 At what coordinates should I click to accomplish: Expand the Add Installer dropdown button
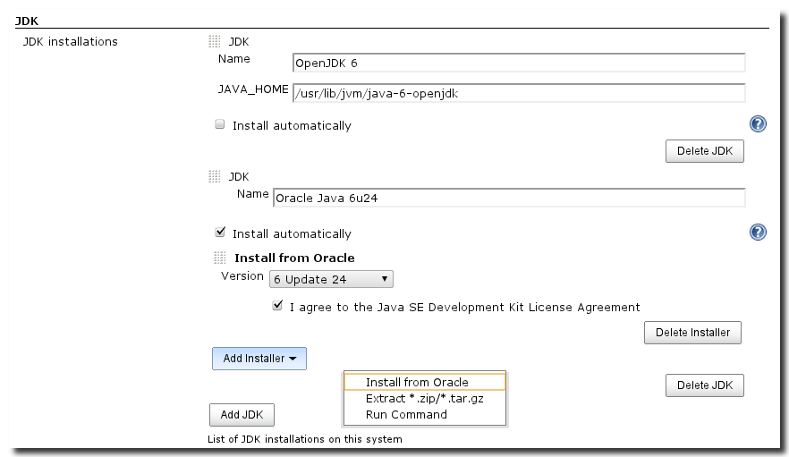[259, 359]
